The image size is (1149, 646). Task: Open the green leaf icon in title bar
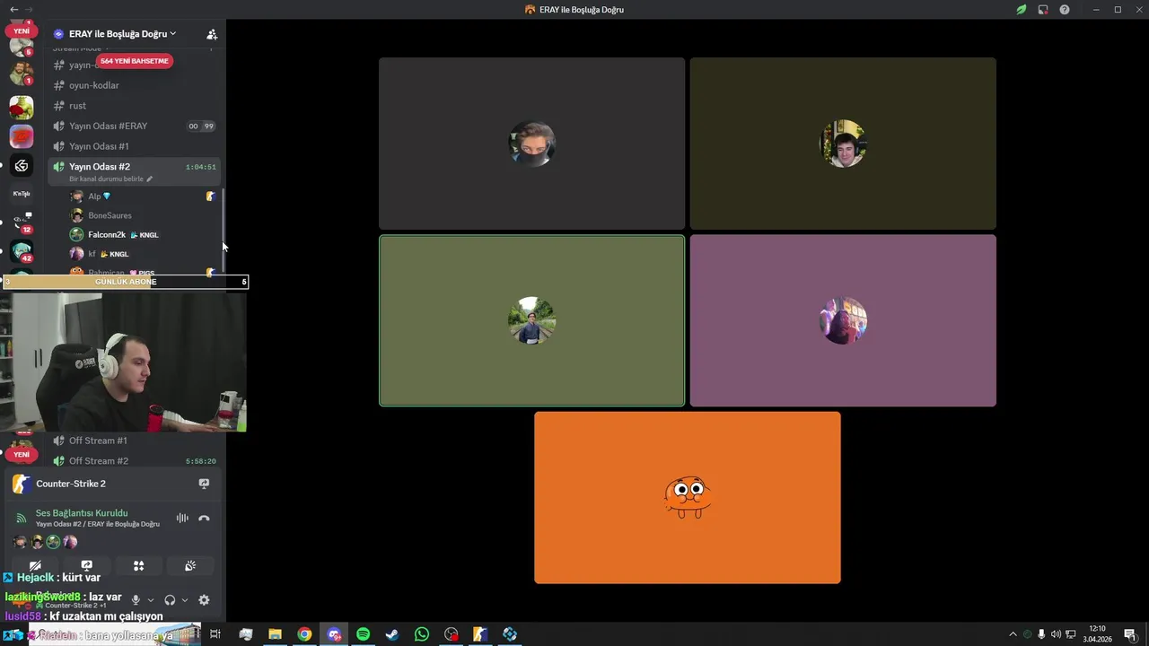coord(1022,10)
